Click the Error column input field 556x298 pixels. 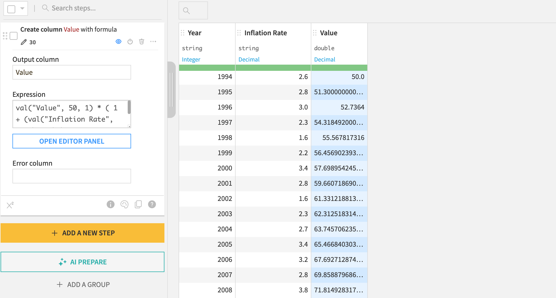(x=72, y=176)
